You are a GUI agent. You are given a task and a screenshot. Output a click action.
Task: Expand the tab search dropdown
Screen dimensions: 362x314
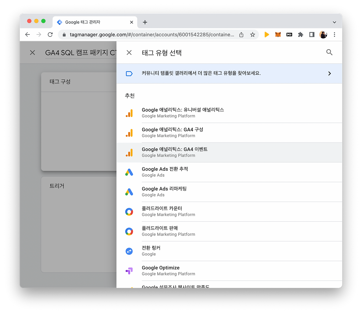pos(334,22)
